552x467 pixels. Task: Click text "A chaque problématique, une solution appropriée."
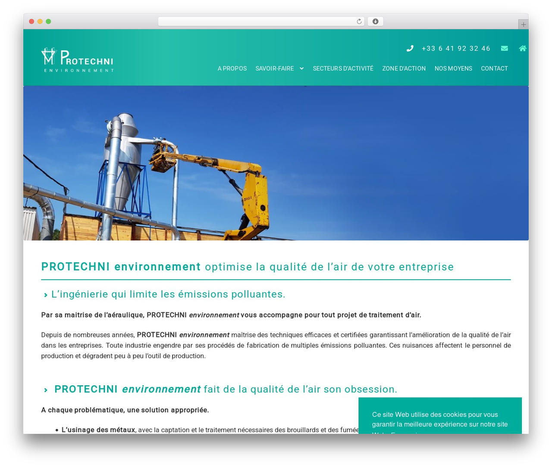click(x=125, y=410)
